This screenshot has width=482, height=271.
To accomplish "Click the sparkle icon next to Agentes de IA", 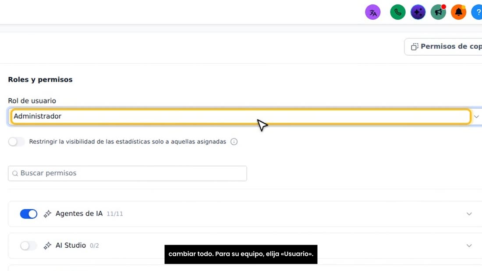I will pos(47,214).
